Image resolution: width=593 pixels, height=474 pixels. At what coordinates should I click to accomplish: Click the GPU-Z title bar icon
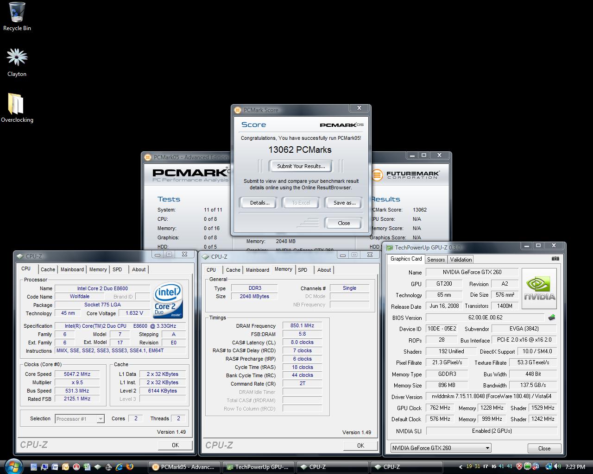[x=390, y=248]
